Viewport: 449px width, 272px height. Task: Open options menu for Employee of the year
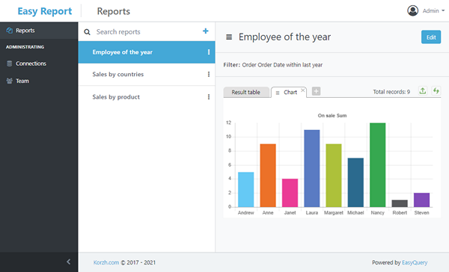click(209, 52)
